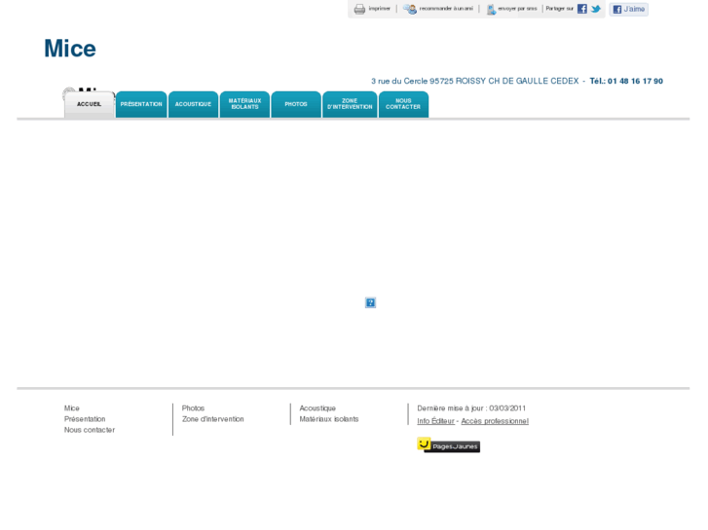Click envoyer par sms link
This screenshot has width=708, height=530.
click(x=517, y=9)
